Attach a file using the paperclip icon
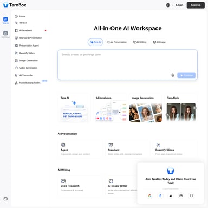This screenshot has height=208, width=208. (173, 75)
